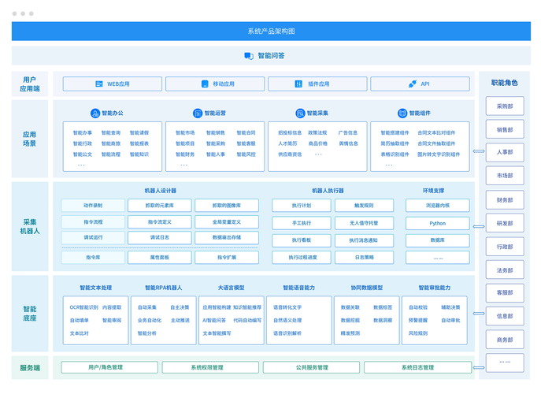Click the 系统产品架构图 title bar
Screen dimensions: 541x394
point(270,31)
